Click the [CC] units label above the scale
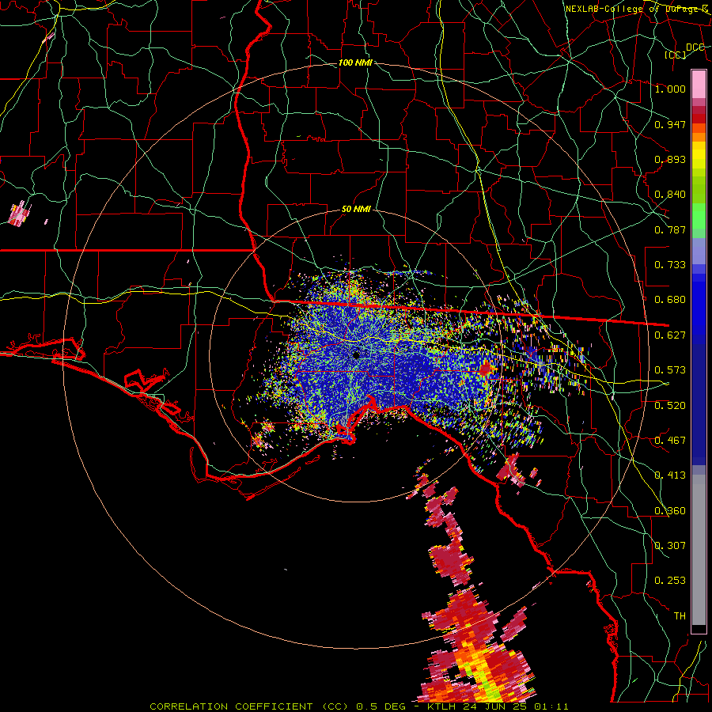 676,55
